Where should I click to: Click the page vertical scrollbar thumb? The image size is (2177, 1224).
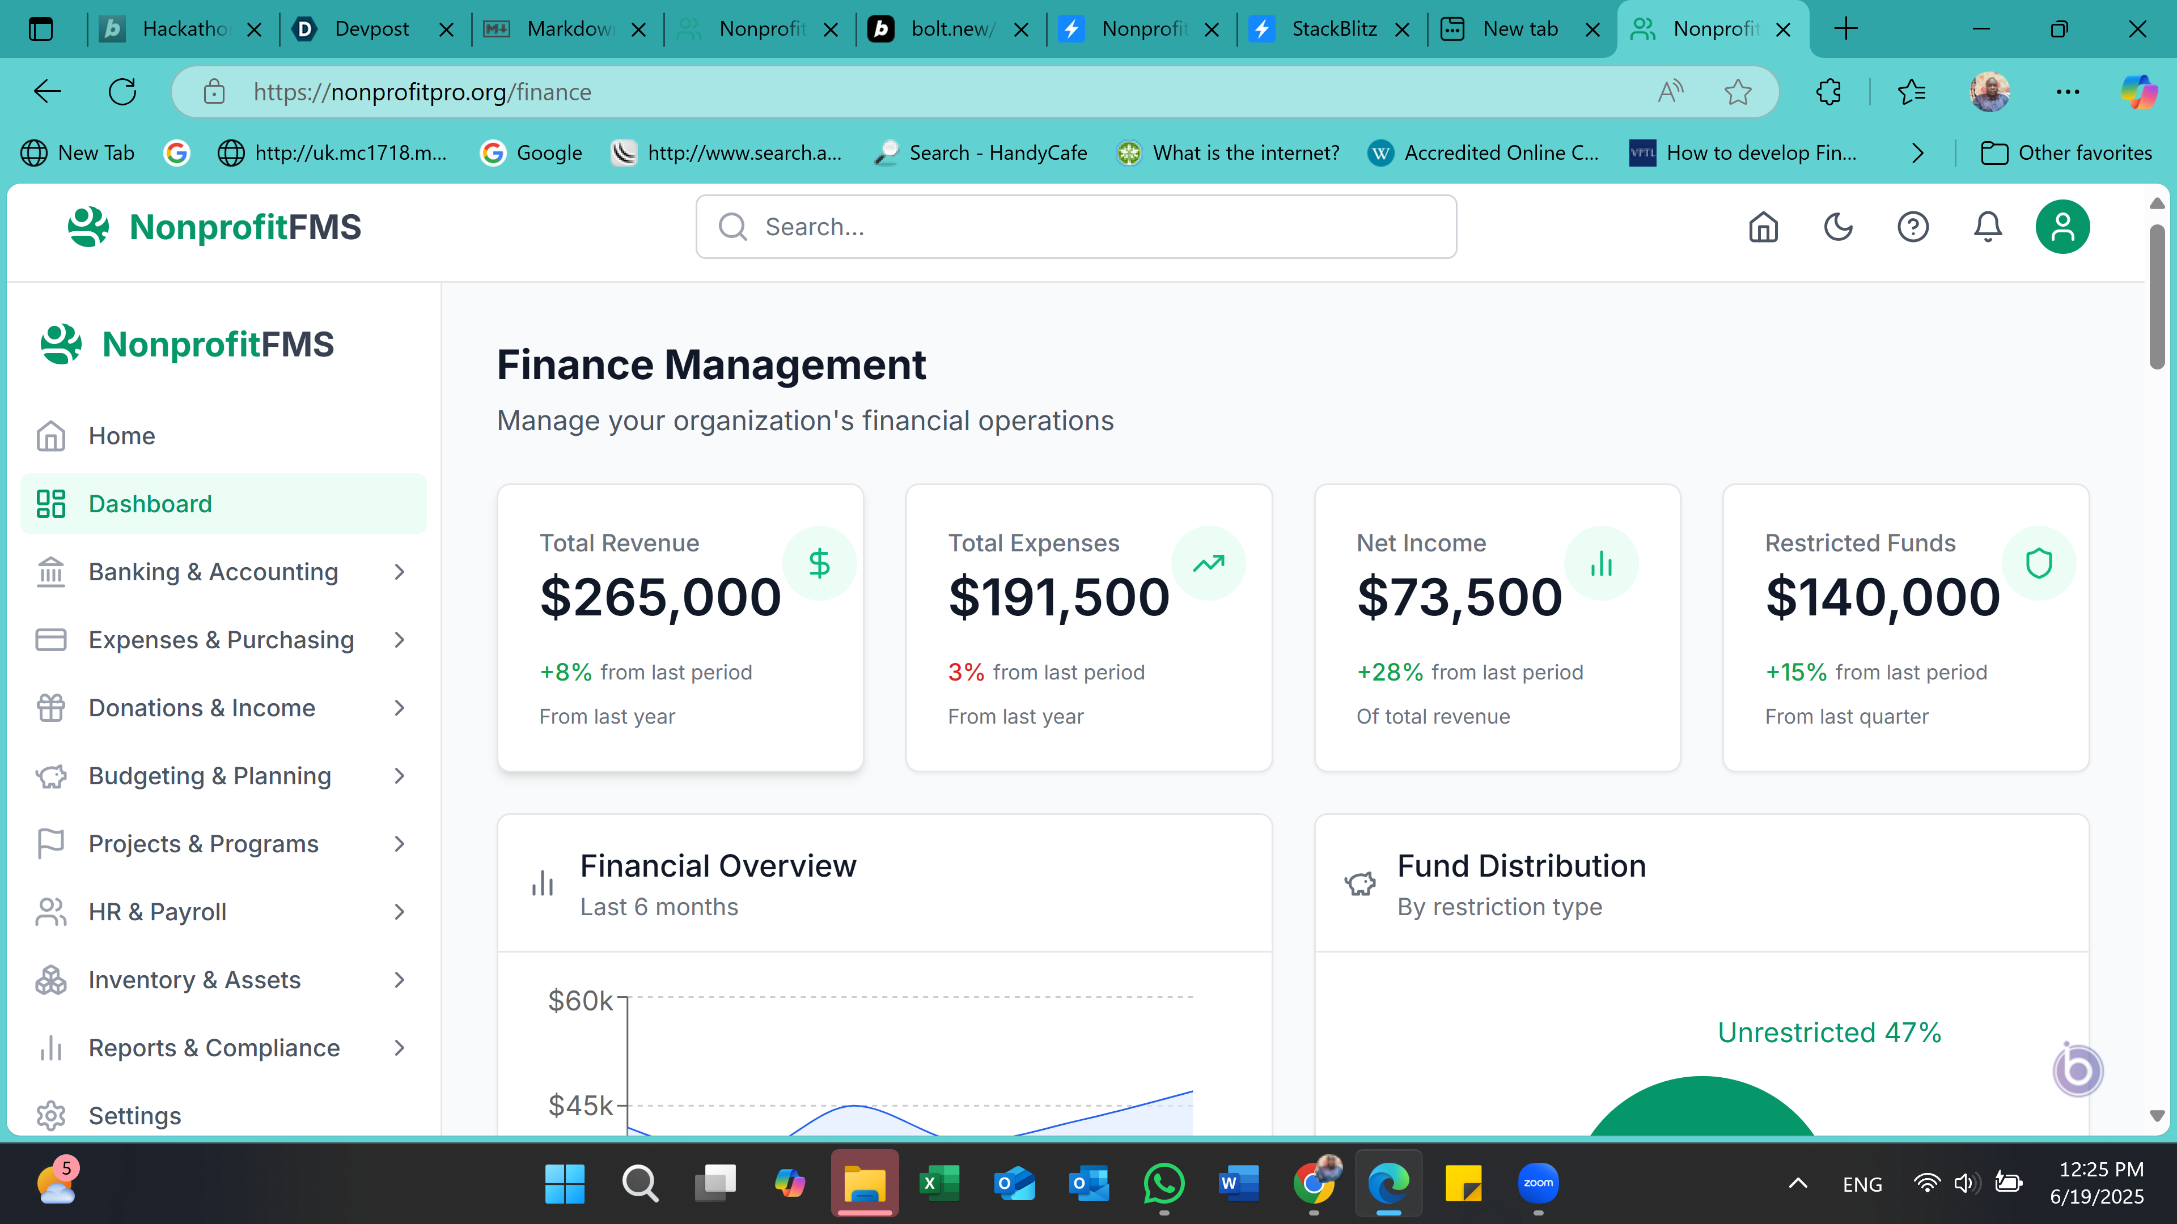tap(2157, 296)
